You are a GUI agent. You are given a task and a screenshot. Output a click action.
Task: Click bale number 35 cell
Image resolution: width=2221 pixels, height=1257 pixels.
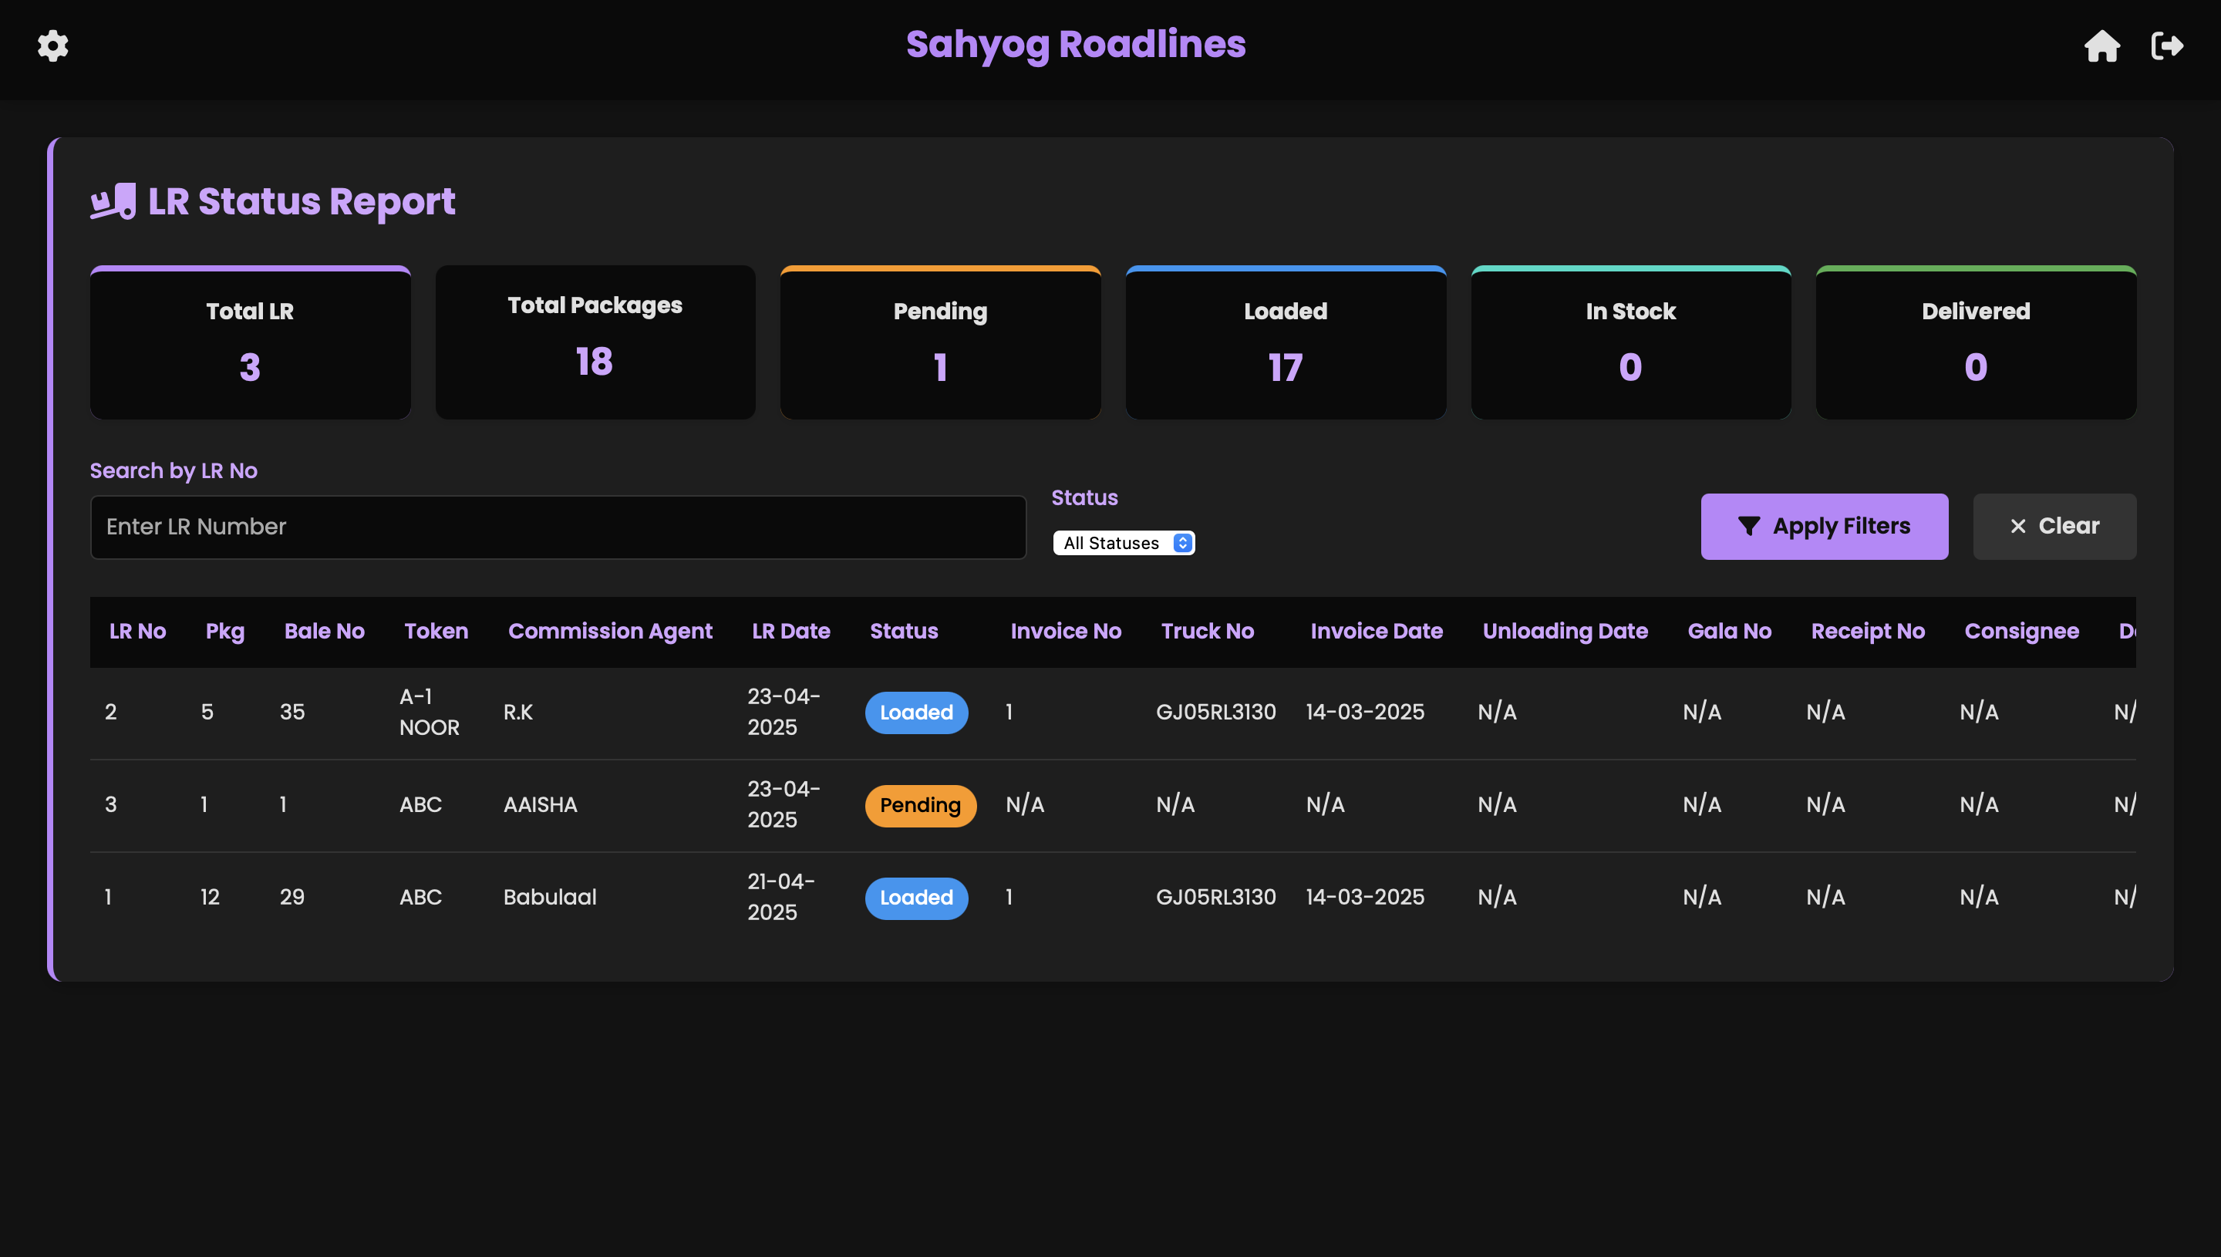point(292,713)
